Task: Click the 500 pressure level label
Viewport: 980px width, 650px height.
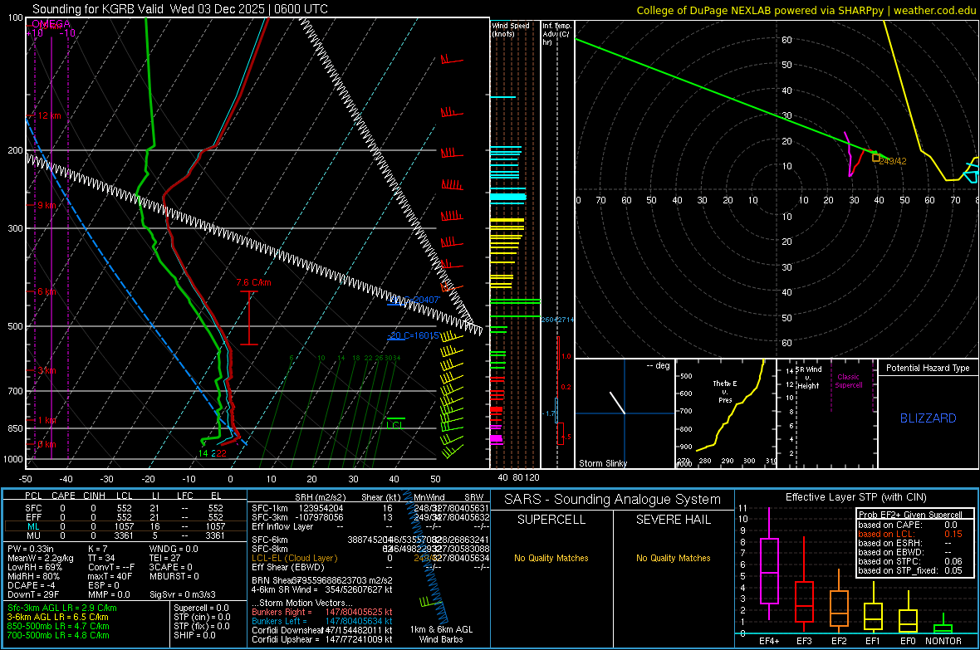Action: coord(15,326)
